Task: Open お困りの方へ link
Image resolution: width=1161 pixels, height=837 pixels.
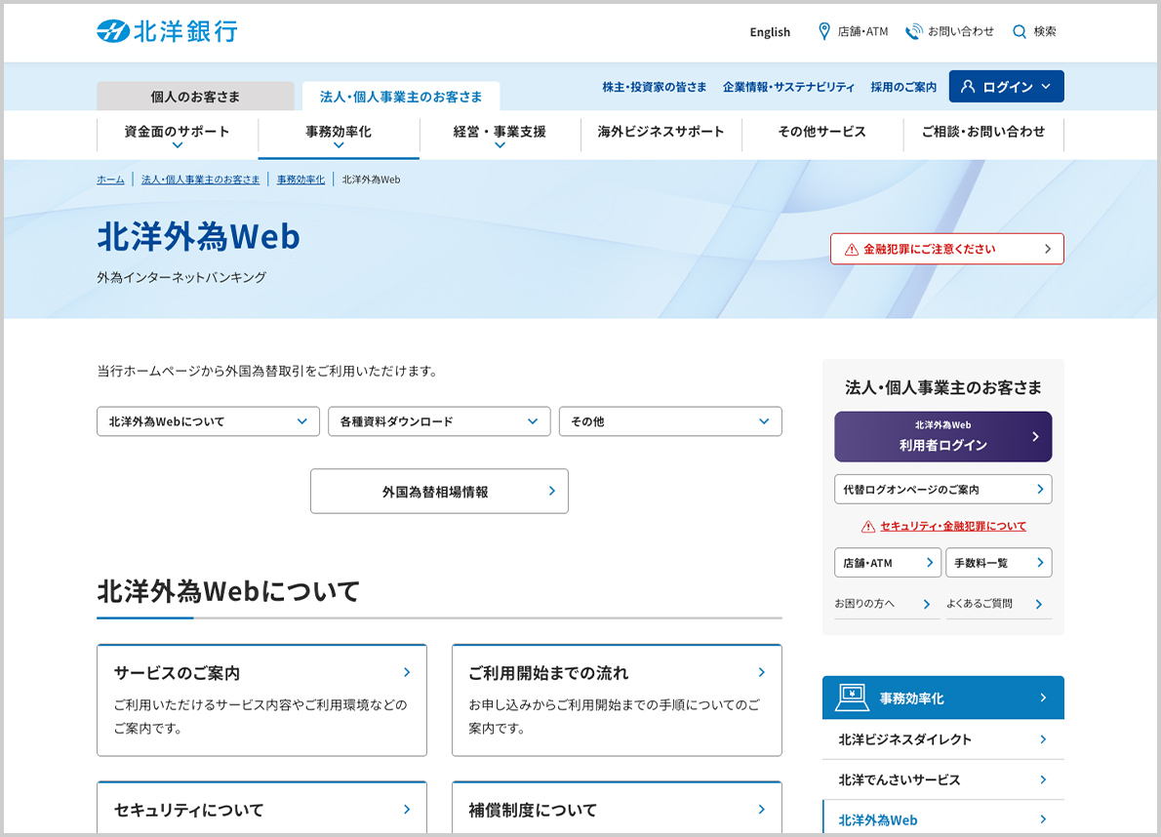Action: (886, 604)
